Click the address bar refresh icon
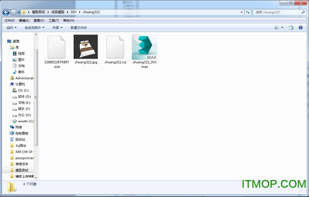This screenshot has width=309, height=197. tap(248, 12)
